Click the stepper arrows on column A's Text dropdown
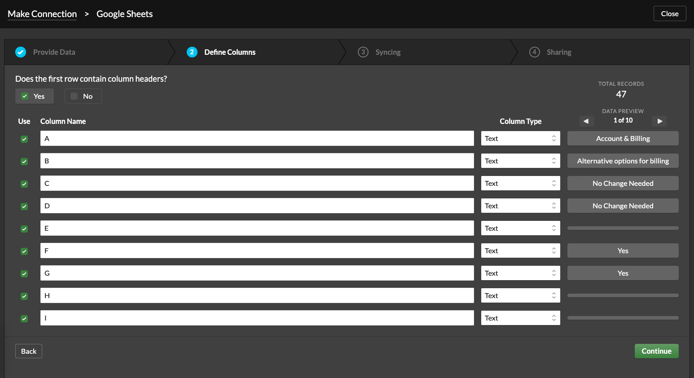Image resolution: width=694 pixels, height=378 pixels. 554,138
